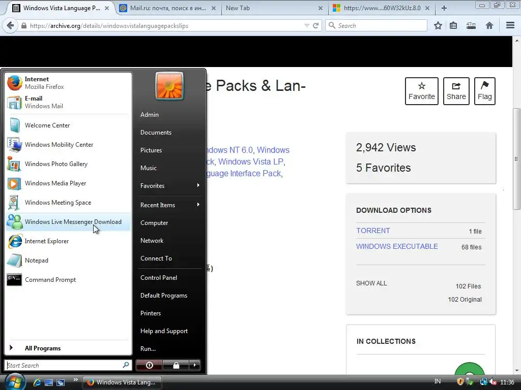Screen dimensions: 521x390
Task: Reload the current page
Action: point(315,25)
